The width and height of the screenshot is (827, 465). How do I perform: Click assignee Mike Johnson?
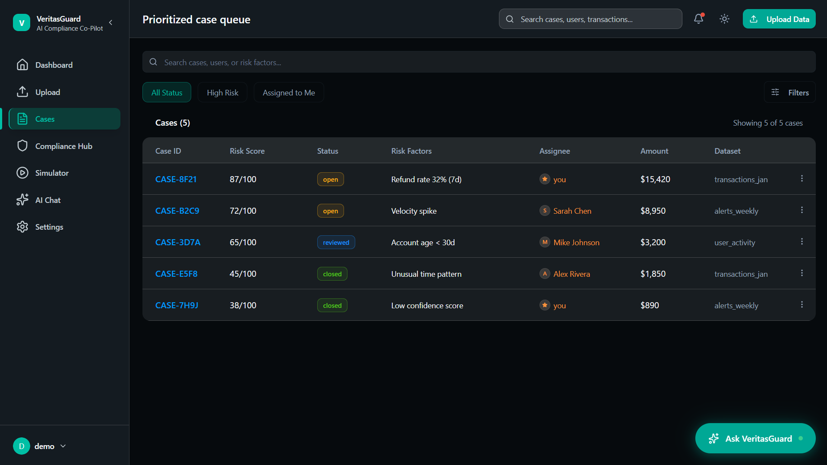576,242
